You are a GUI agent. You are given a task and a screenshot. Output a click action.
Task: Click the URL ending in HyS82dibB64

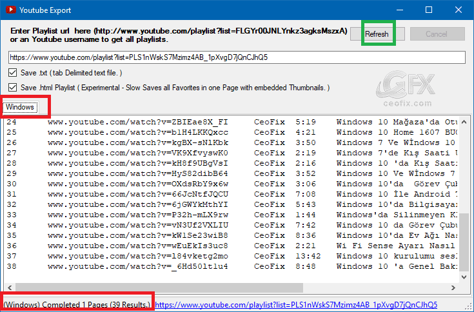(x=137, y=173)
